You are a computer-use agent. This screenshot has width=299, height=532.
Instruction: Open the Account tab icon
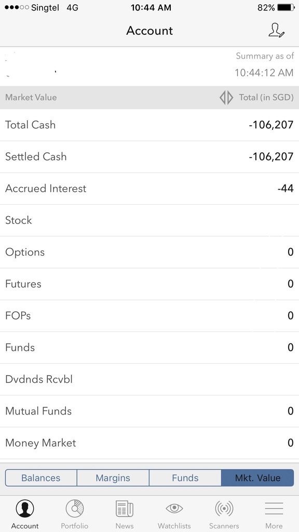(x=25, y=508)
